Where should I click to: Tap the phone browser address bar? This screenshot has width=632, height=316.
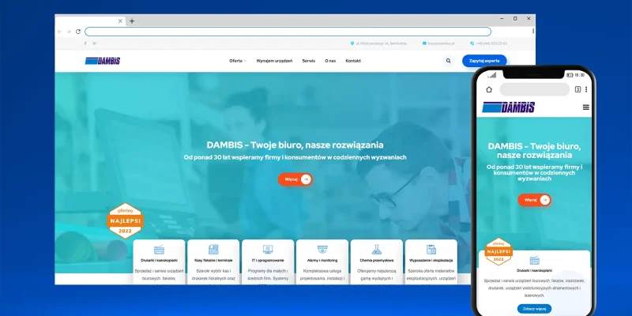pyautogui.click(x=535, y=89)
